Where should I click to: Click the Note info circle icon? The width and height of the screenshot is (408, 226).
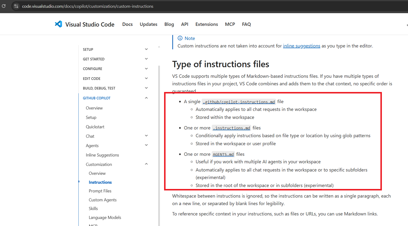tap(180, 38)
